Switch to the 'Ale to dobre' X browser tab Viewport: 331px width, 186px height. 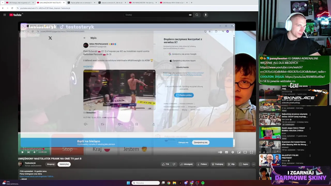112,3
